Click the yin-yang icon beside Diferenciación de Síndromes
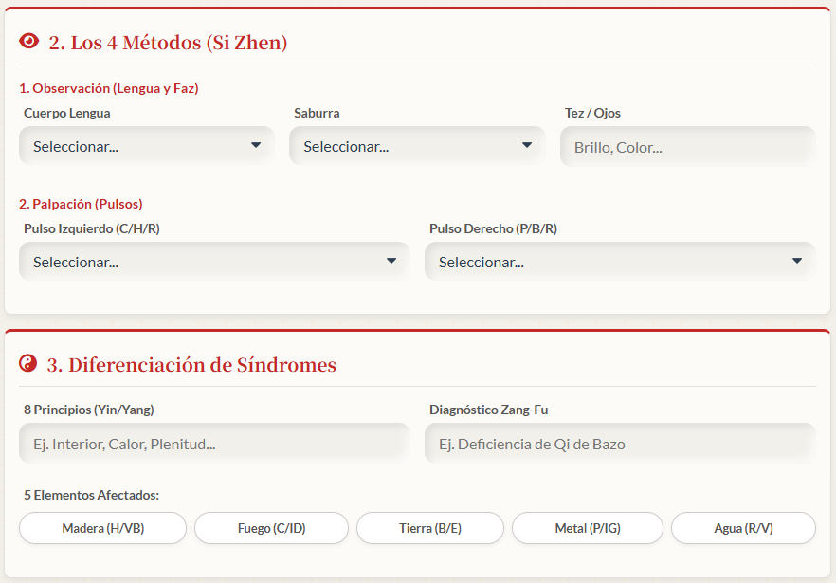Viewport: 836px width, 583px height. tap(28, 364)
